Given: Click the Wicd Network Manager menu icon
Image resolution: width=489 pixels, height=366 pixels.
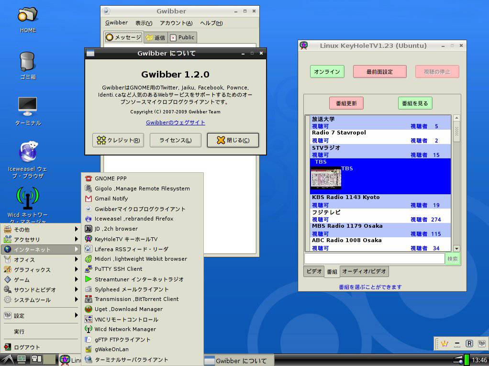Looking at the screenshot, I should pos(89,329).
